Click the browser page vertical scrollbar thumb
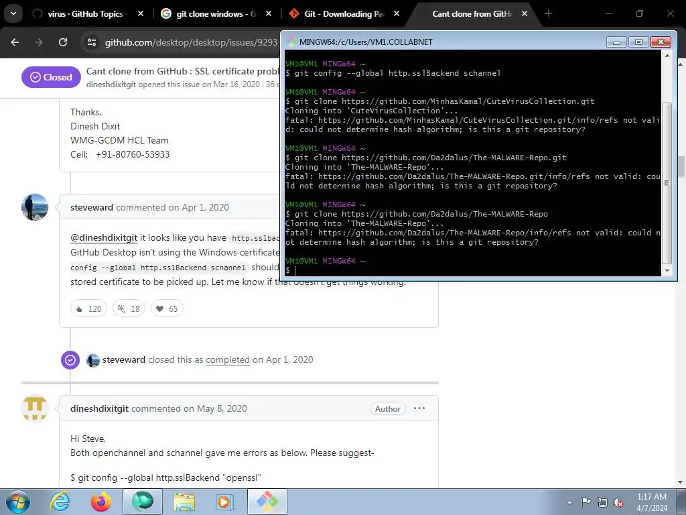686x515 pixels. [x=681, y=166]
